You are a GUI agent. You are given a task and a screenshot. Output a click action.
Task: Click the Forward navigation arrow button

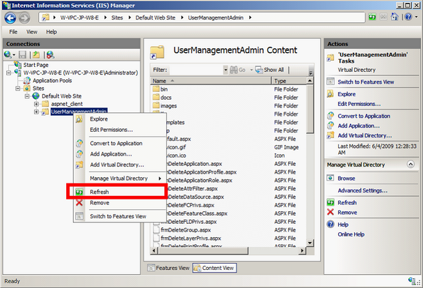point(24,18)
